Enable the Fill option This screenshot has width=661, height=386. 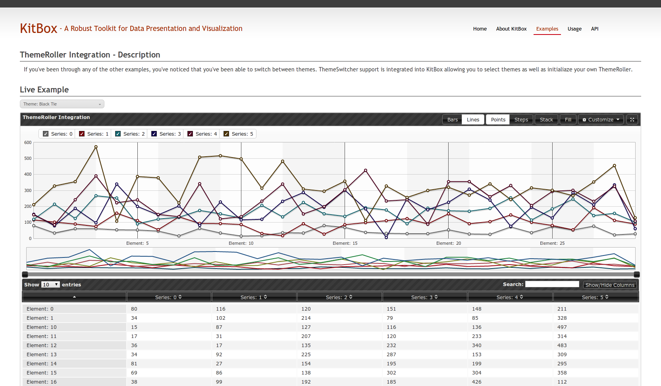click(x=568, y=119)
